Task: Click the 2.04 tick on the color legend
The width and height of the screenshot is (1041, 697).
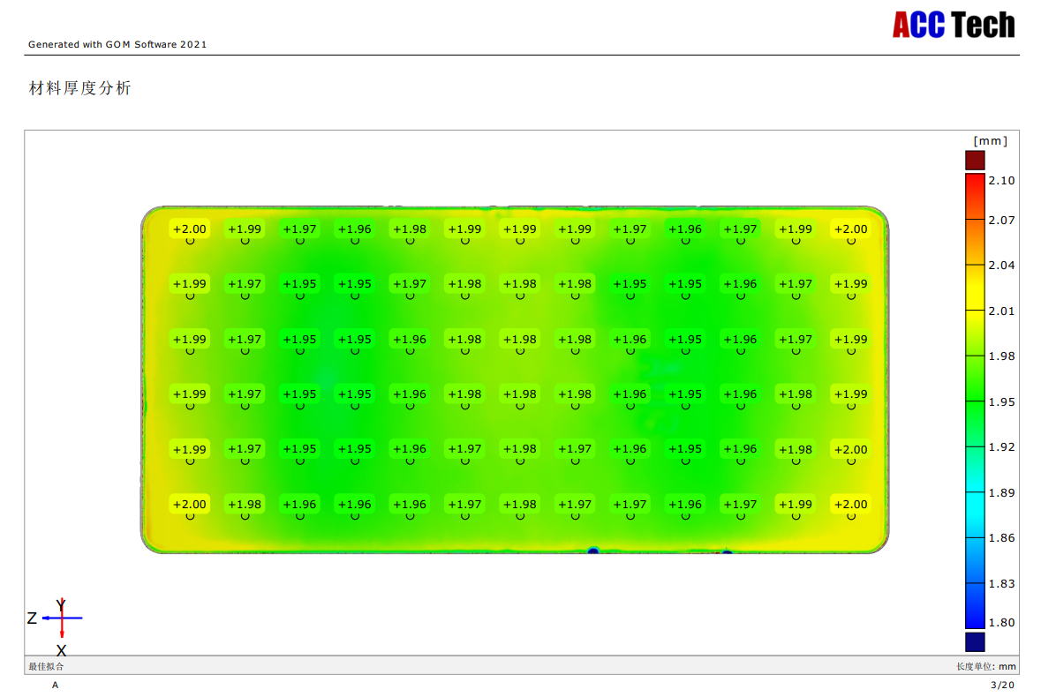Action: pyautogui.click(x=1001, y=265)
